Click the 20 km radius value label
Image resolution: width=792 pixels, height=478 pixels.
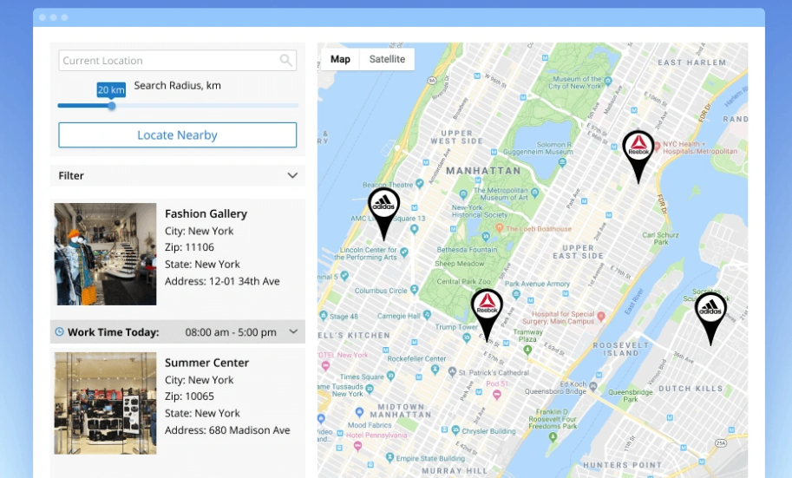pyautogui.click(x=111, y=90)
